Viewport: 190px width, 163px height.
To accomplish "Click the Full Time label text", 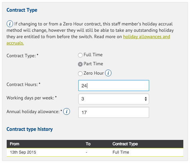I will point(93,55).
